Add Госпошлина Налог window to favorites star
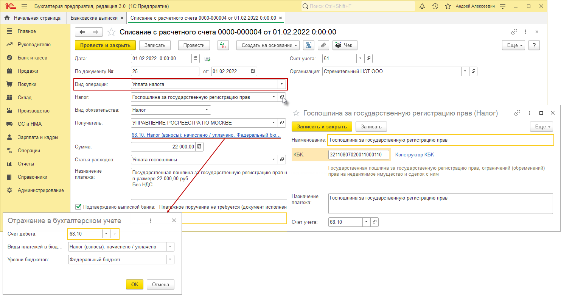 pyautogui.click(x=297, y=113)
